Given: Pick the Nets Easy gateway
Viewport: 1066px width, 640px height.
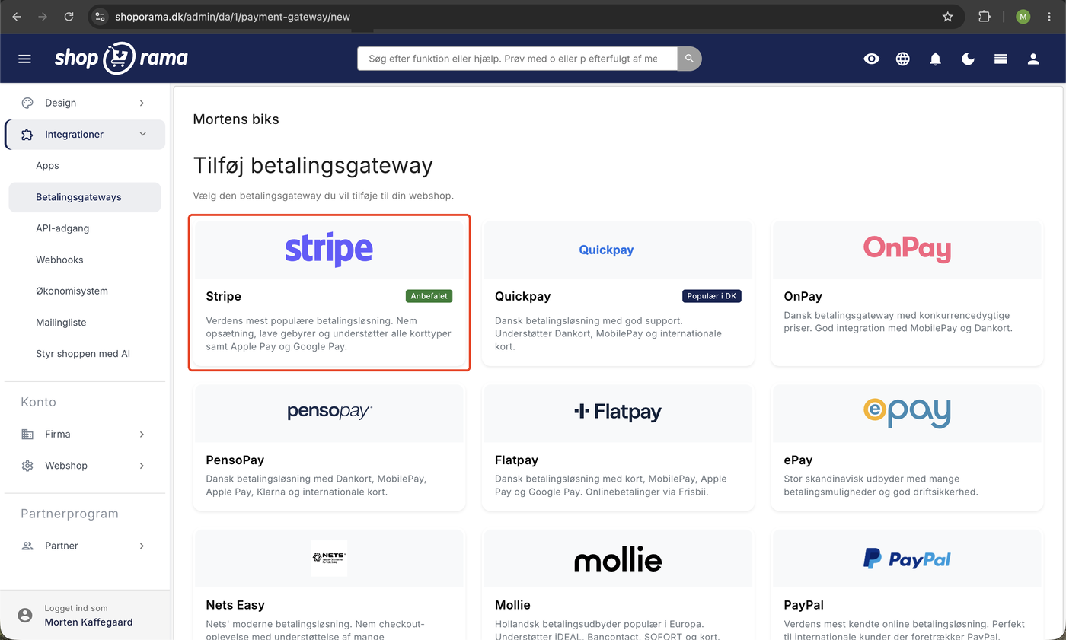Looking at the screenshot, I should tap(329, 585).
